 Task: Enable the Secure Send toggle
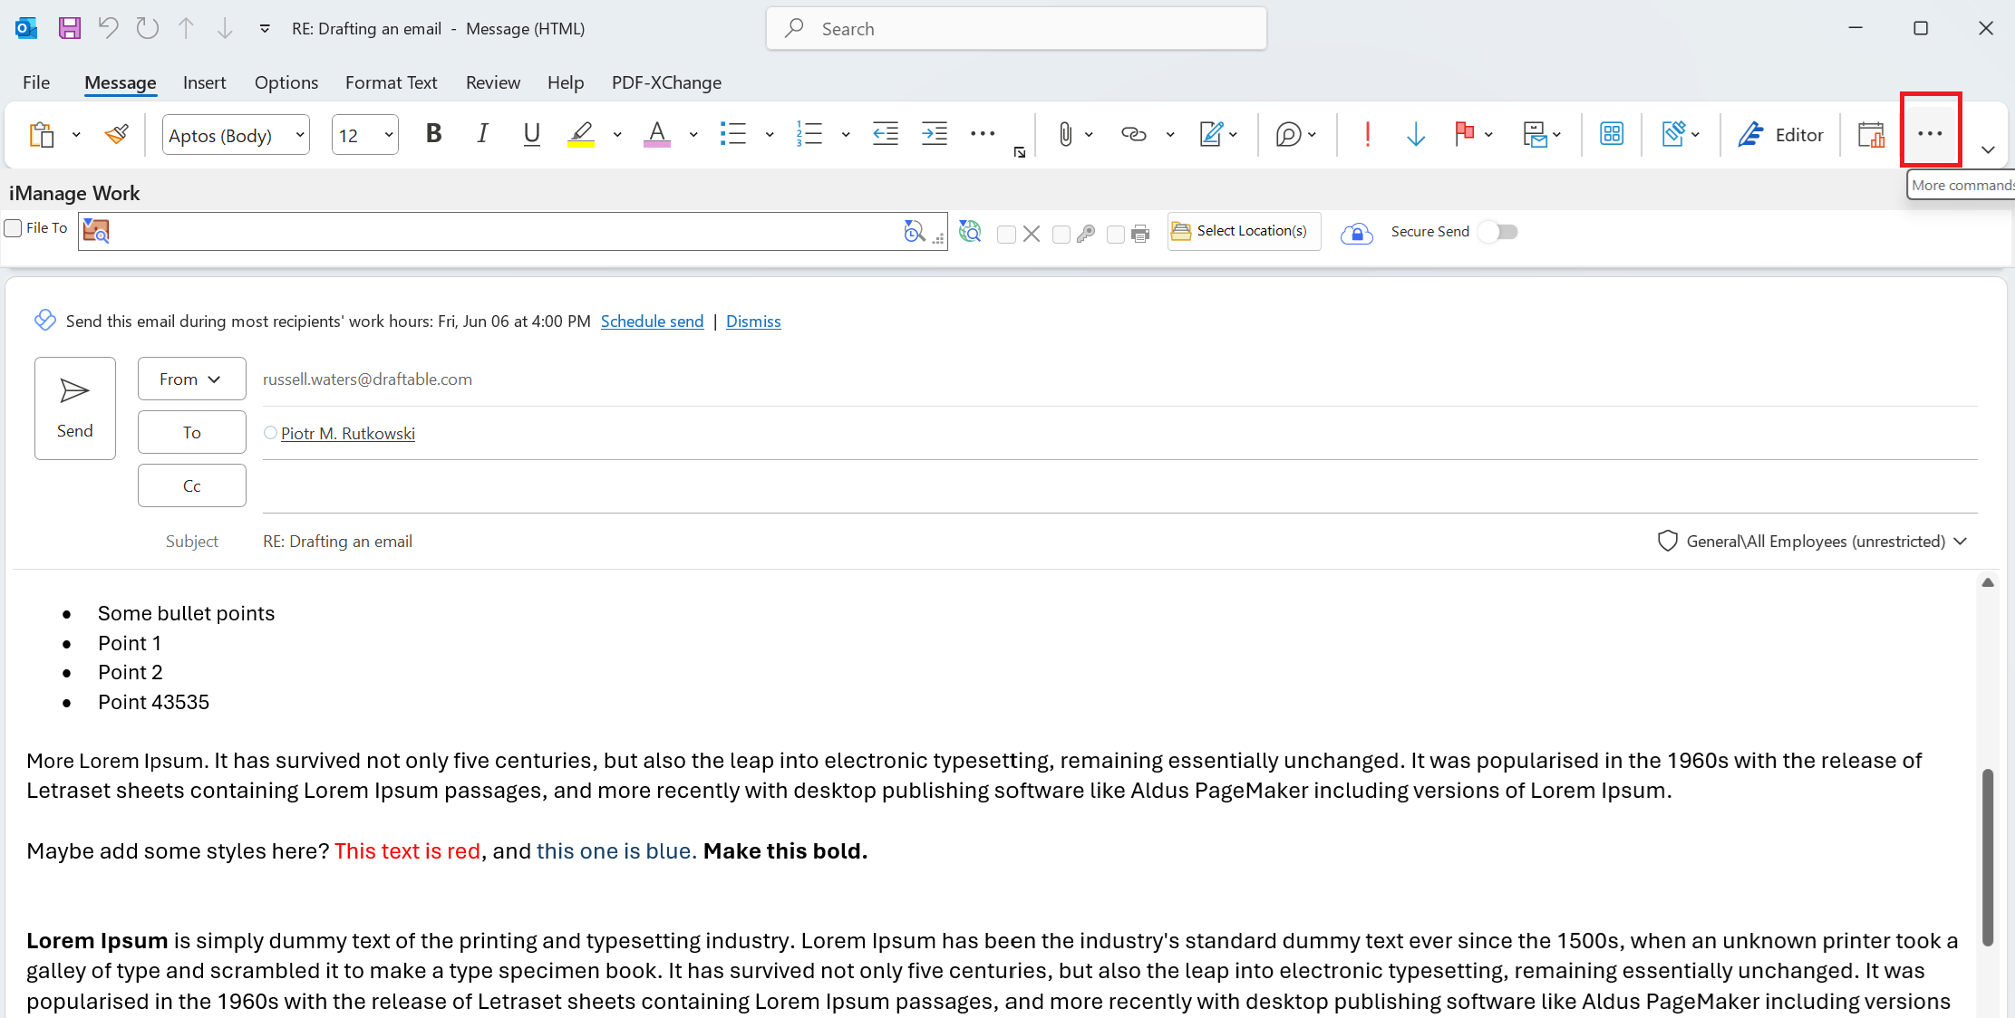tap(1498, 232)
